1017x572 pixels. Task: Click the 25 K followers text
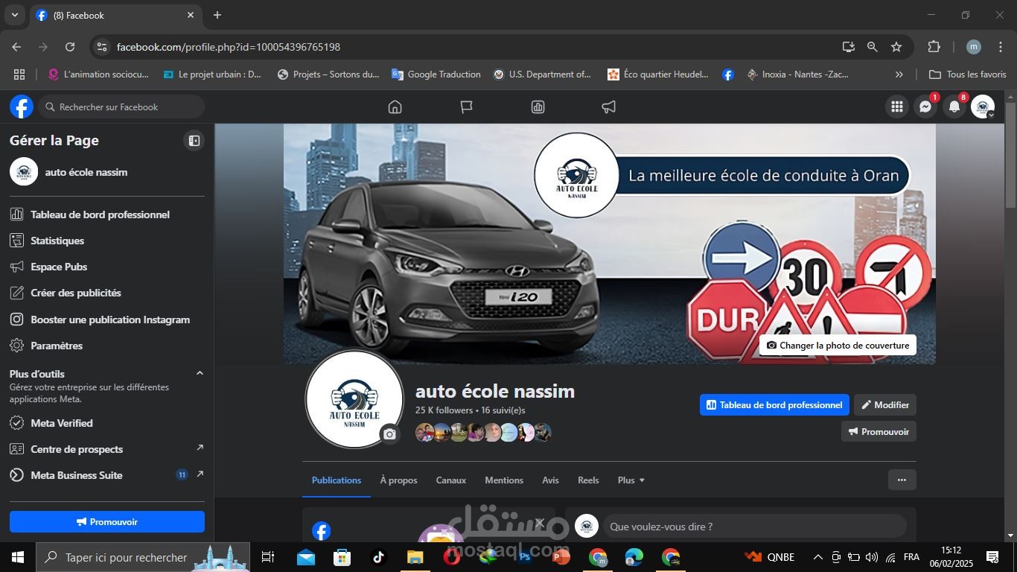click(x=444, y=410)
